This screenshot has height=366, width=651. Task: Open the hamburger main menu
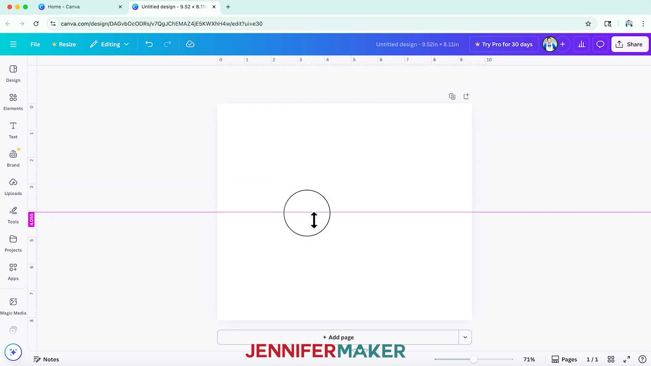click(x=13, y=44)
